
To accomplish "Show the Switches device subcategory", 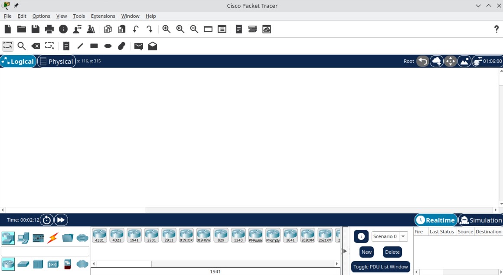I will (23, 264).
